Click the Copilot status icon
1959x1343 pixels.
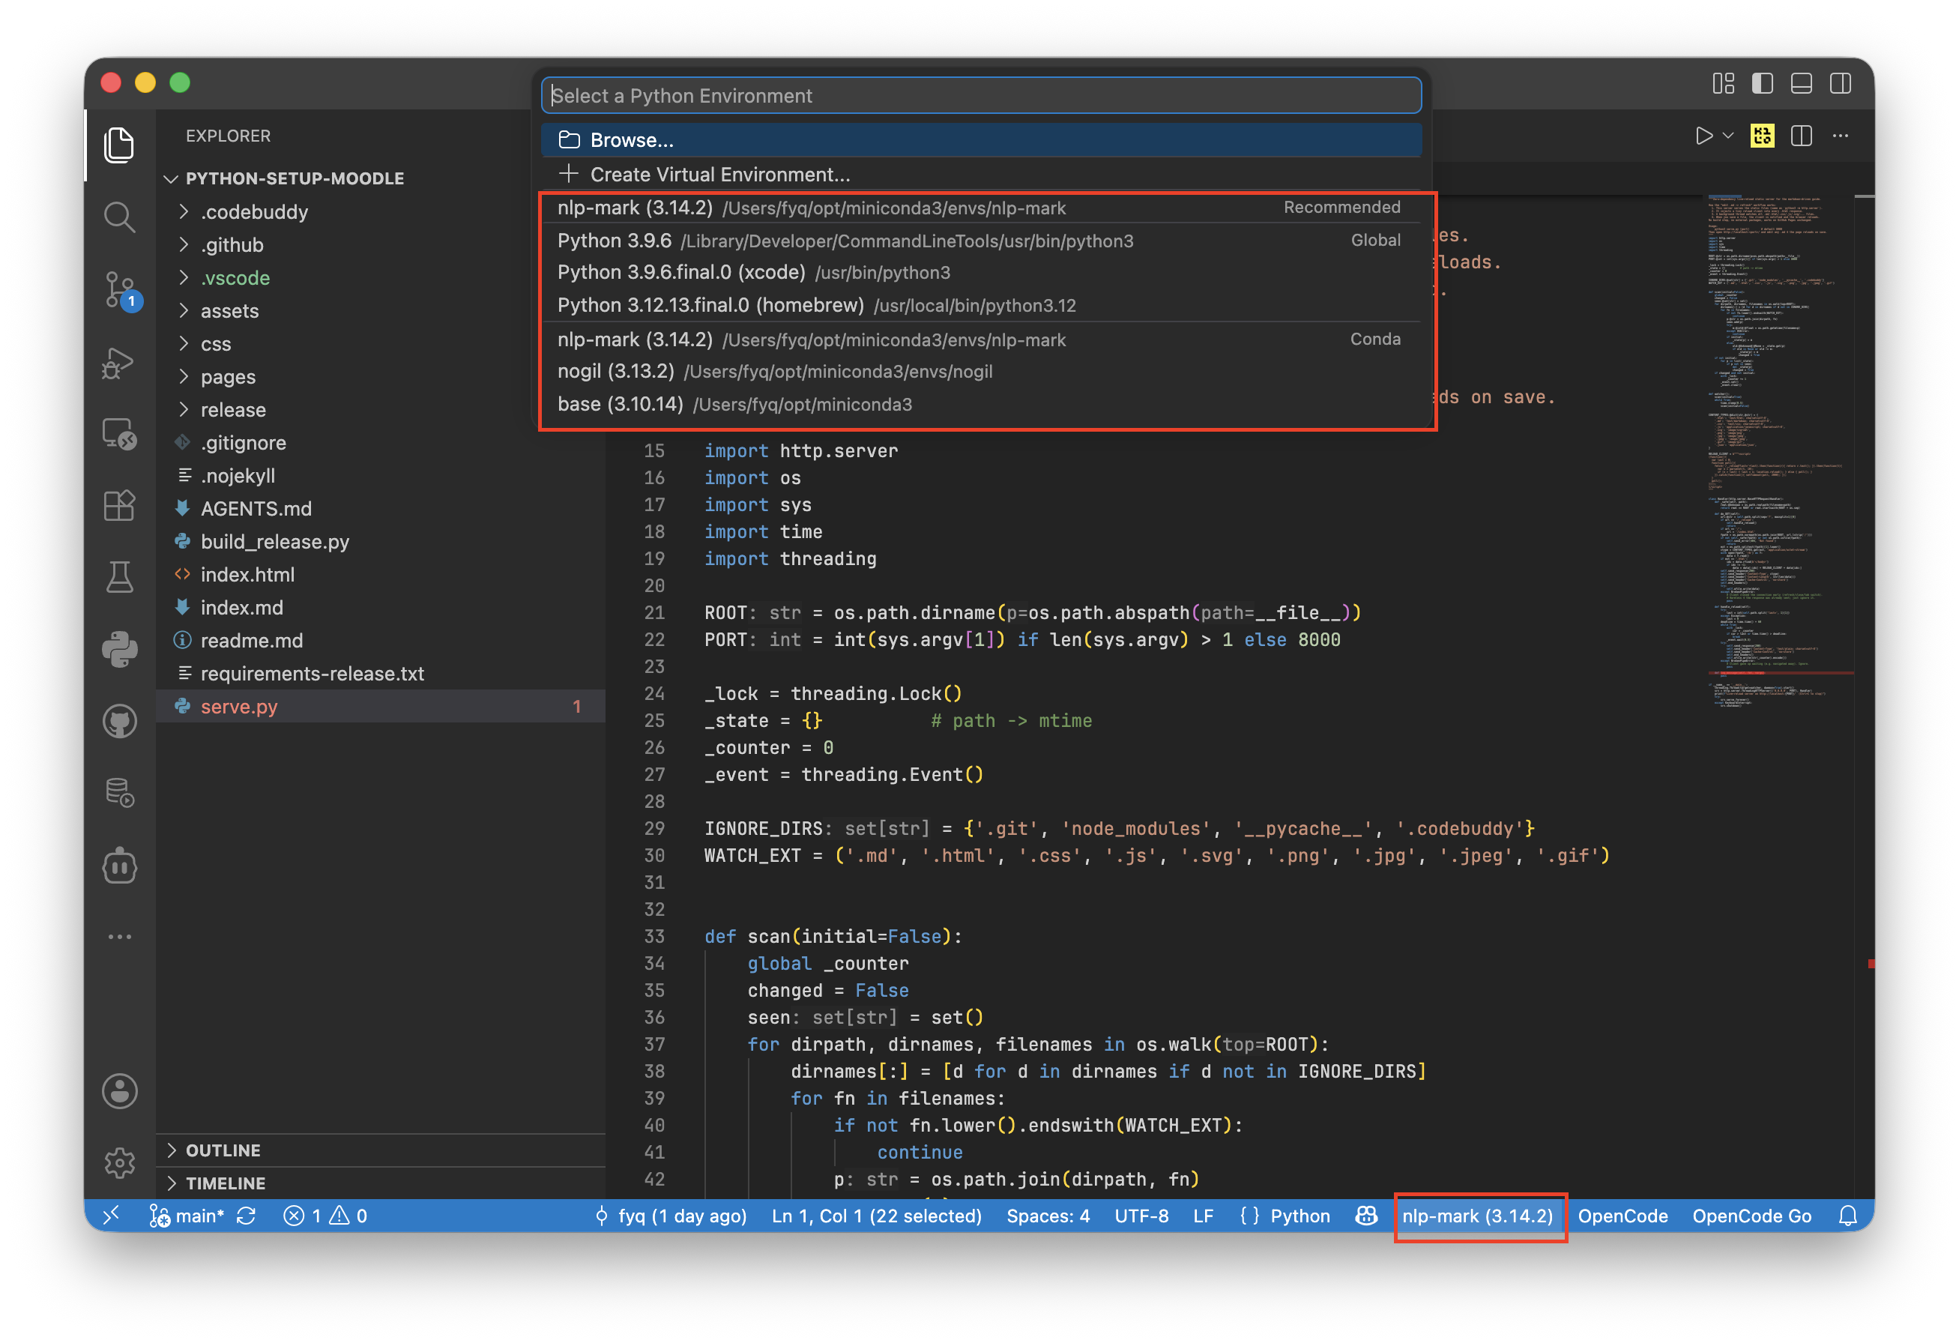click(x=1366, y=1216)
